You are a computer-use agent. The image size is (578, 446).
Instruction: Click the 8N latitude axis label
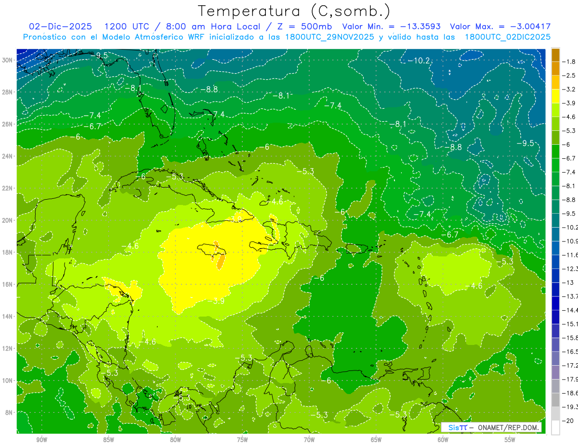[x=9, y=413]
